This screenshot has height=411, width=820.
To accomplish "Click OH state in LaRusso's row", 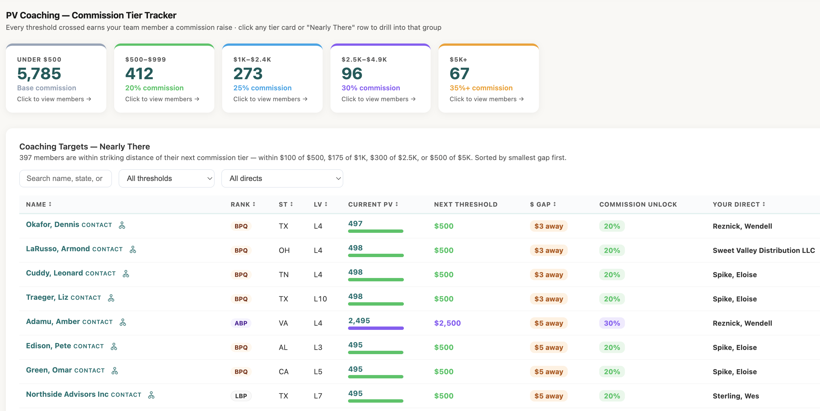I will (x=284, y=250).
